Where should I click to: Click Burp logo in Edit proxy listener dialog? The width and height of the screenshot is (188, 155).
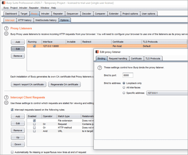click(x=97, y=52)
